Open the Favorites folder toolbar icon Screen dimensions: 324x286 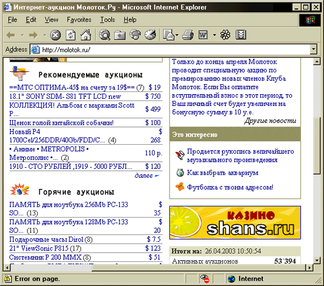pyautogui.click(x=120, y=35)
